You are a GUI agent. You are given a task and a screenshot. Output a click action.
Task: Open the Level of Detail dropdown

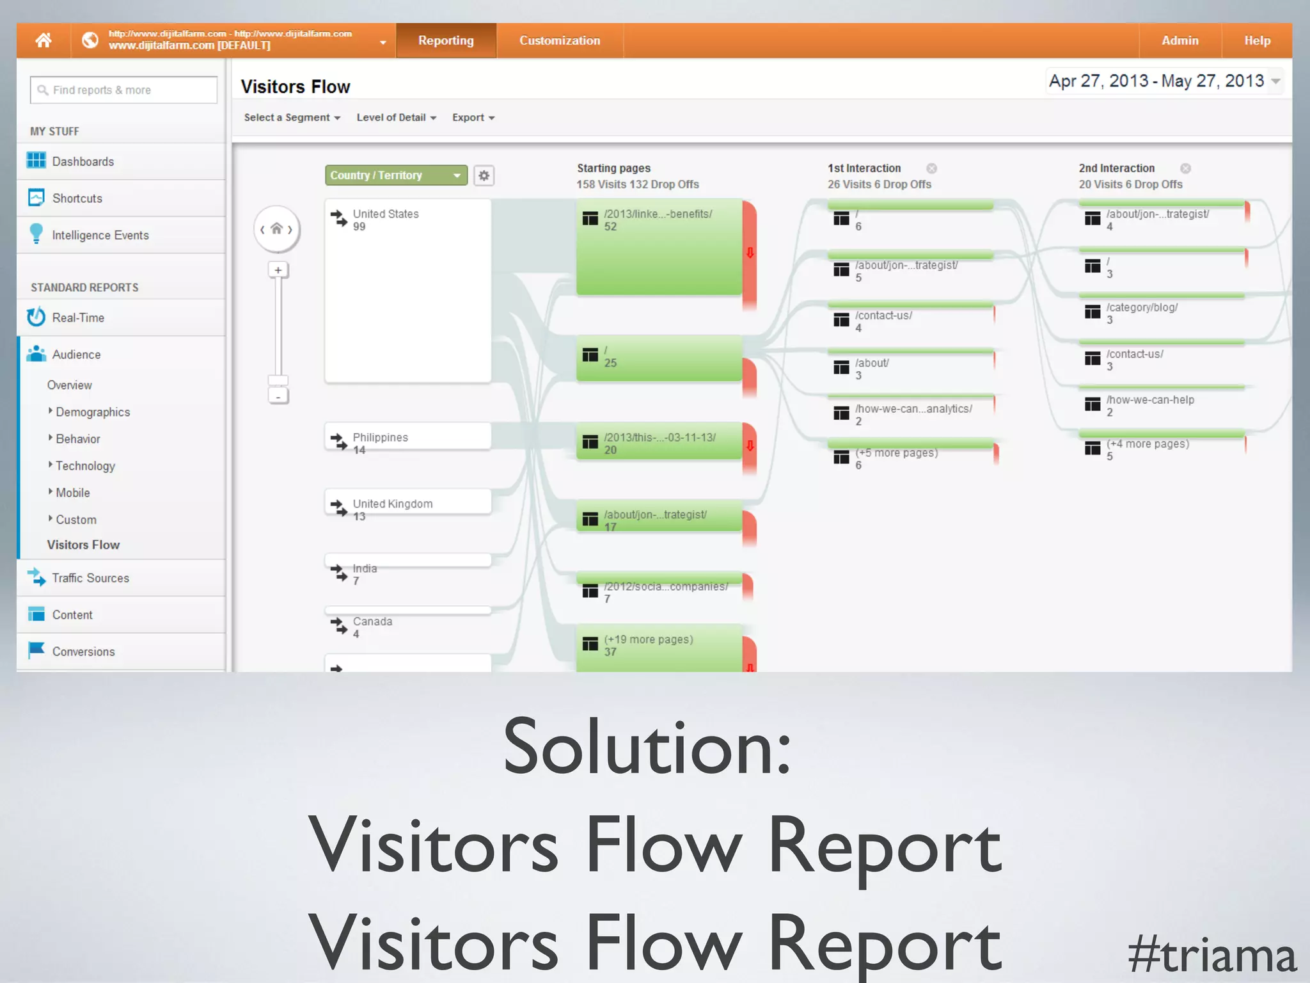396,118
